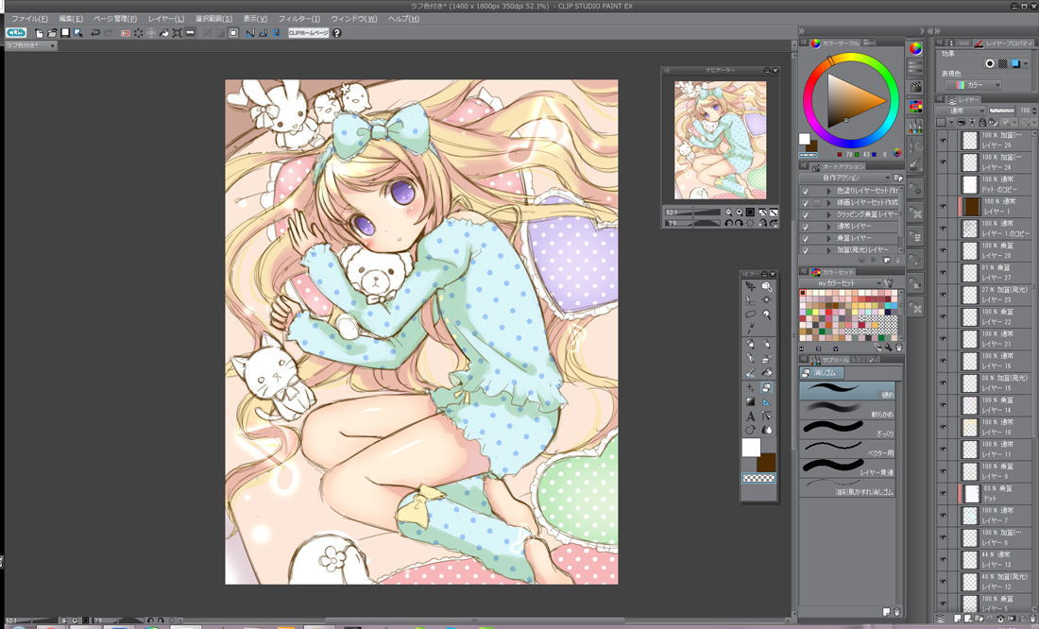
Task: Click the layer opacity slider
Action: pyautogui.click(x=1001, y=110)
